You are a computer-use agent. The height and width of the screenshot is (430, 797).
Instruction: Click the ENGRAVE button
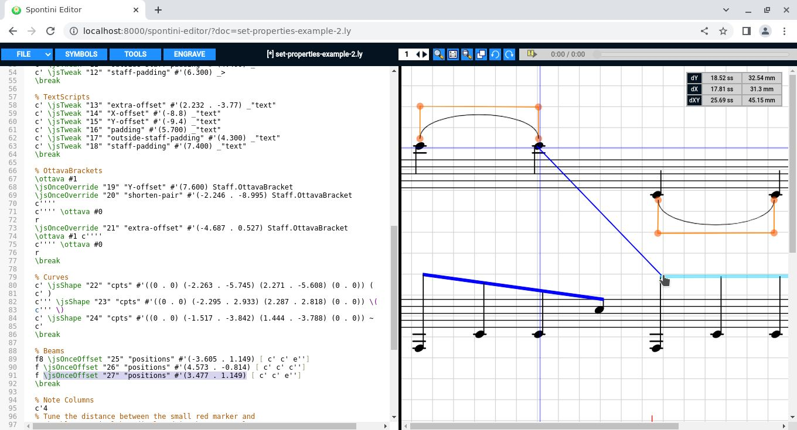tap(189, 54)
